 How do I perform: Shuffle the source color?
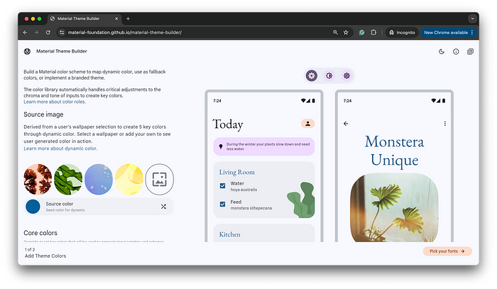(163, 207)
